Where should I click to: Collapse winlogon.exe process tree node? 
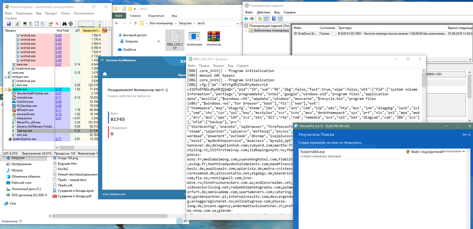coord(6,77)
